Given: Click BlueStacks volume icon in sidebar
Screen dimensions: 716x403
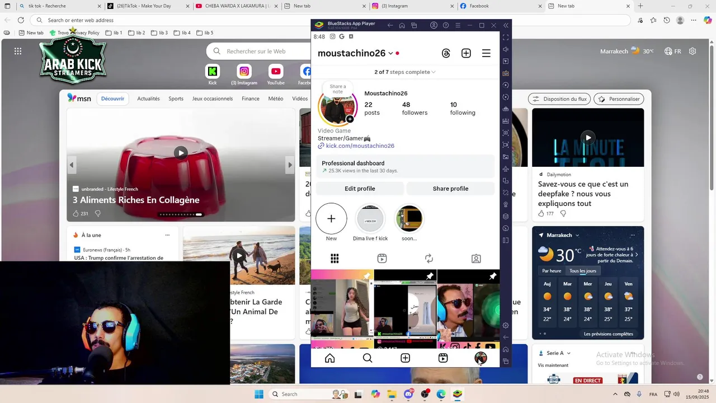Looking at the screenshot, I should point(506,49).
